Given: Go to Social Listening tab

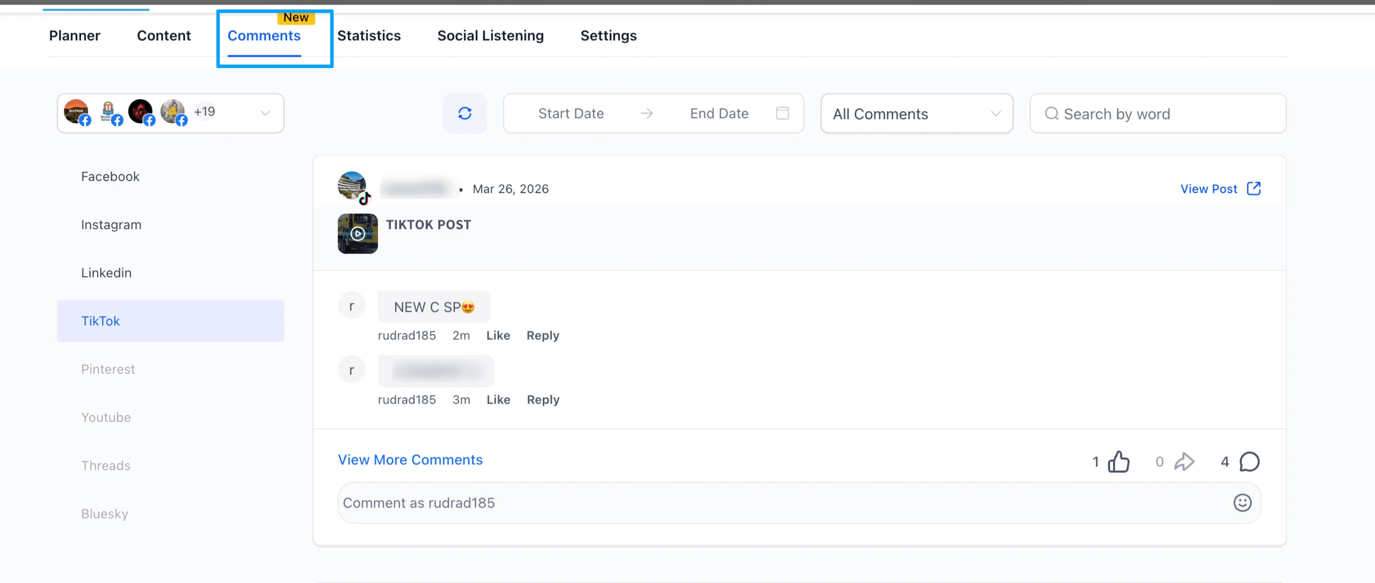Looking at the screenshot, I should click(x=491, y=35).
